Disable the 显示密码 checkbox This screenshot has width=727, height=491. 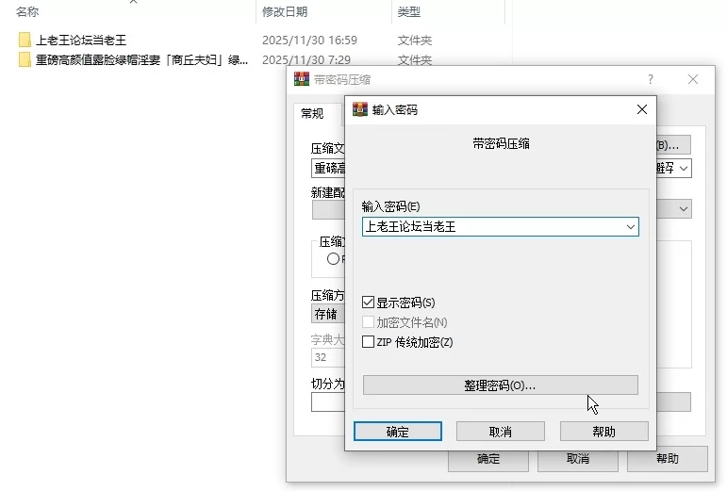(369, 303)
